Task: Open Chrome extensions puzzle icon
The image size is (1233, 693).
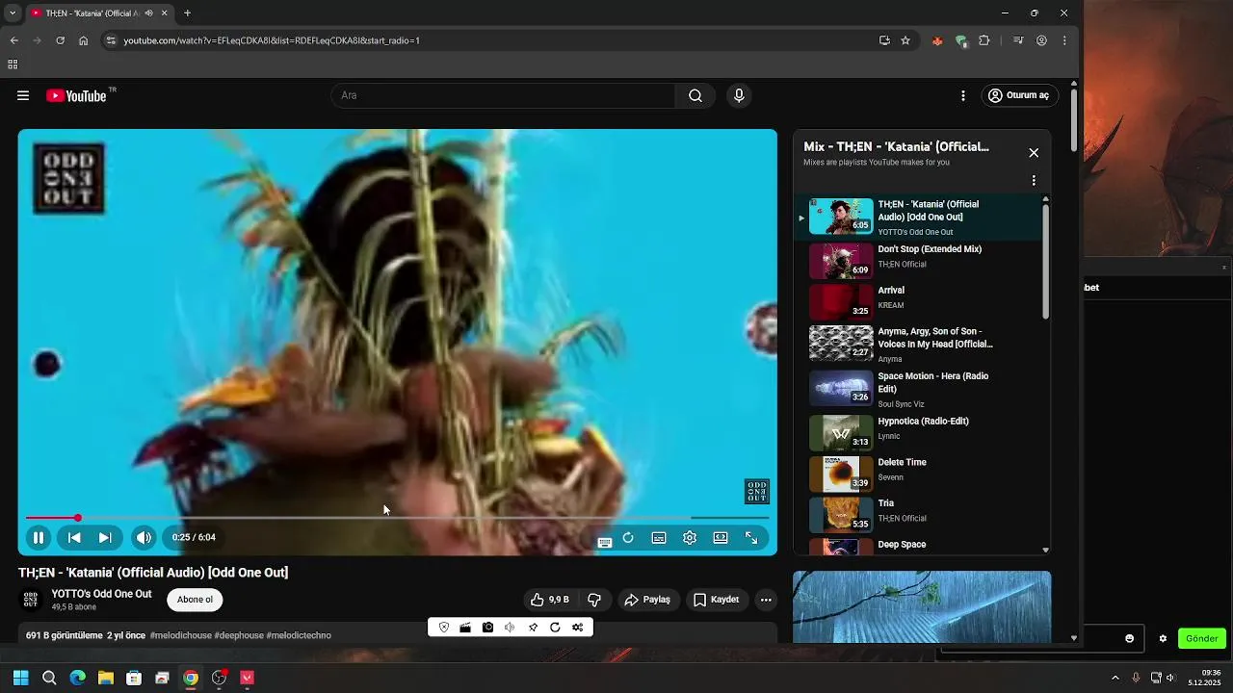Action: click(984, 40)
